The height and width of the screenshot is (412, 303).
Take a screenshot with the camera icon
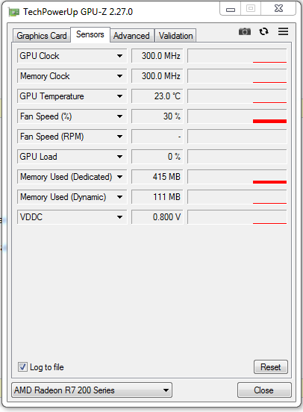[x=244, y=31]
